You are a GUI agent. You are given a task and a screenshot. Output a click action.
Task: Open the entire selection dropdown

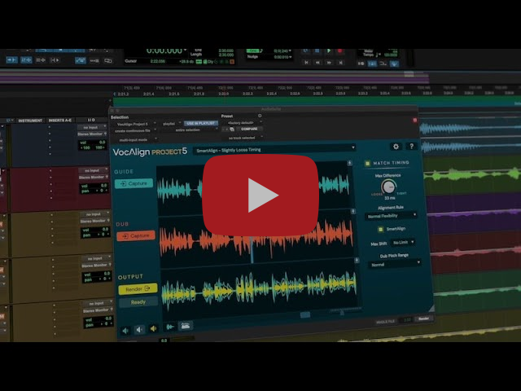(196, 130)
